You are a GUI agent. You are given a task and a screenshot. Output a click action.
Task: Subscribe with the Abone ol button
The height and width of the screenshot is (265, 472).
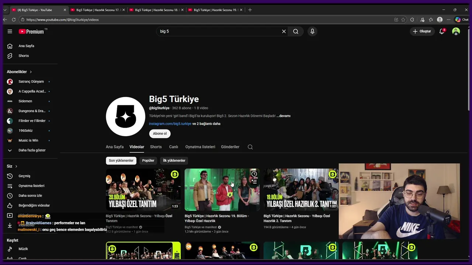coord(160,134)
